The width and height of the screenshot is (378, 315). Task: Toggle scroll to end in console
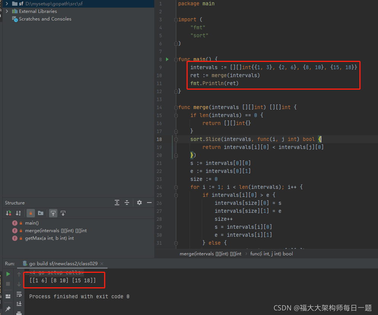tap(19, 304)
